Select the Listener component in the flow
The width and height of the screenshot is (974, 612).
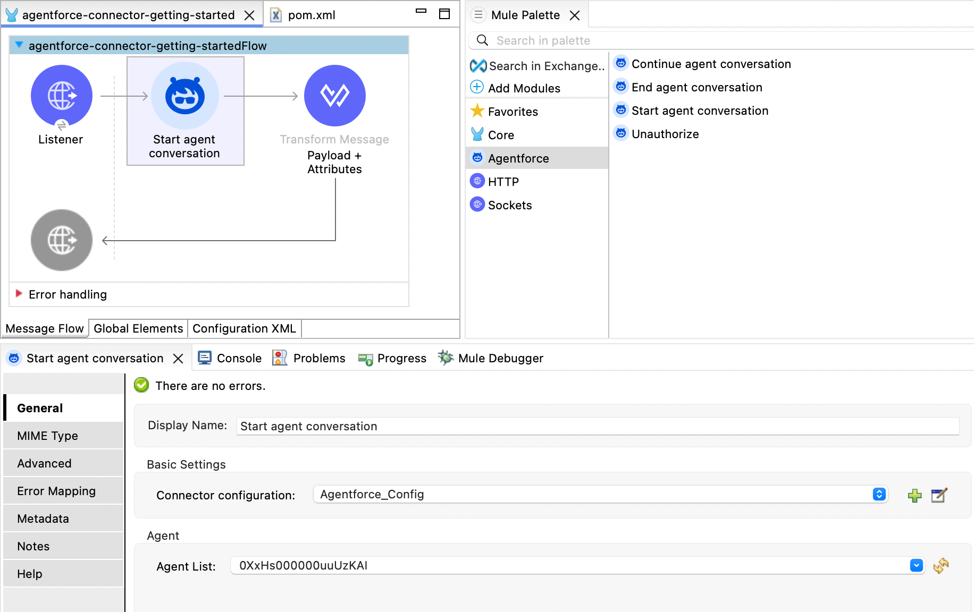[62, 96]
